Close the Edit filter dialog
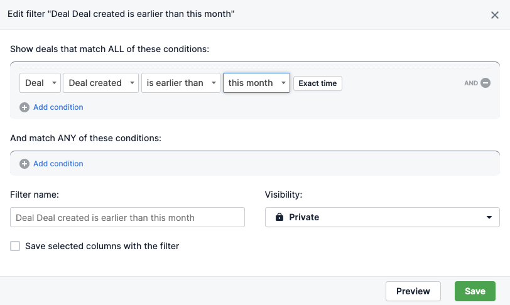 click(495, 15)
